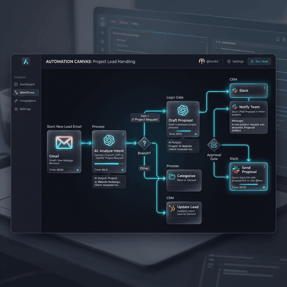Click the Dashboard grid icon
The height and width of the screenshot is (287, 287).
tap(16, 84)
